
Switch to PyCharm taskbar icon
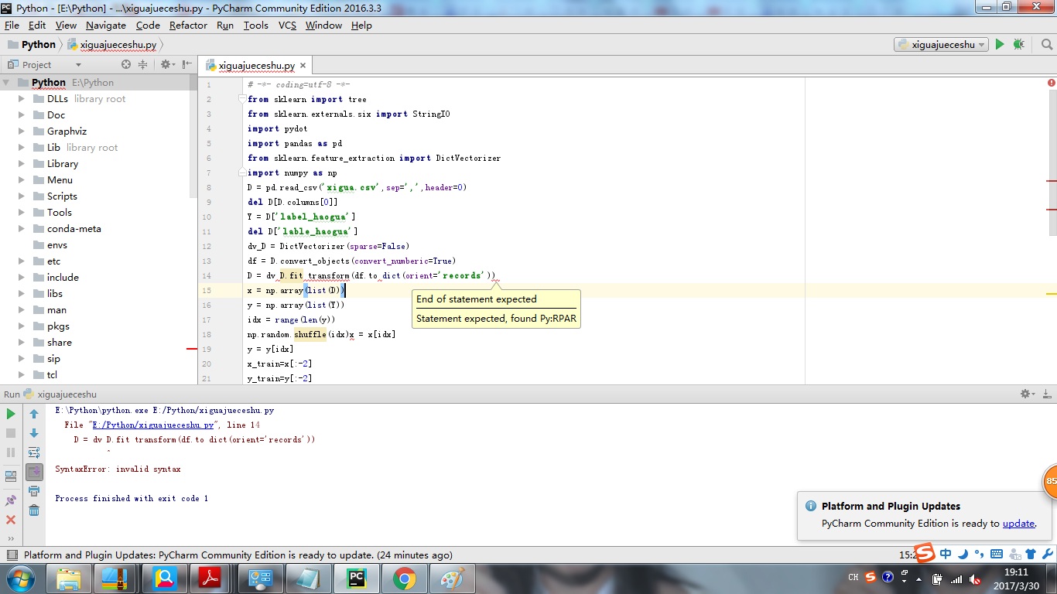pos(357,579)
